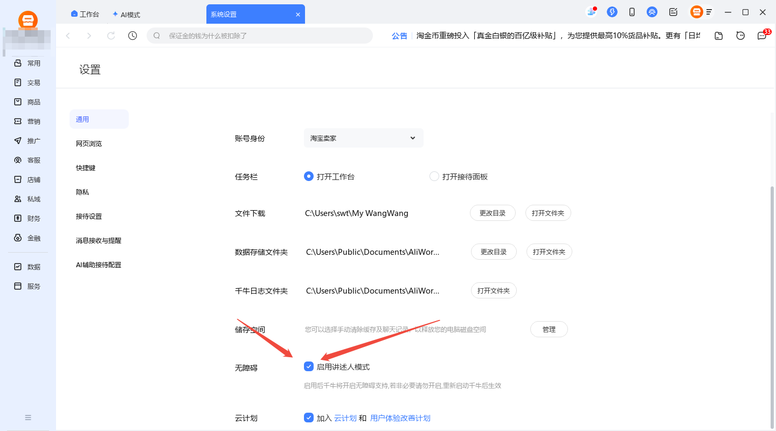The image size is (776, 431).
Task: Open the 数据 sidebar section
Action: (x=27, y=267)
